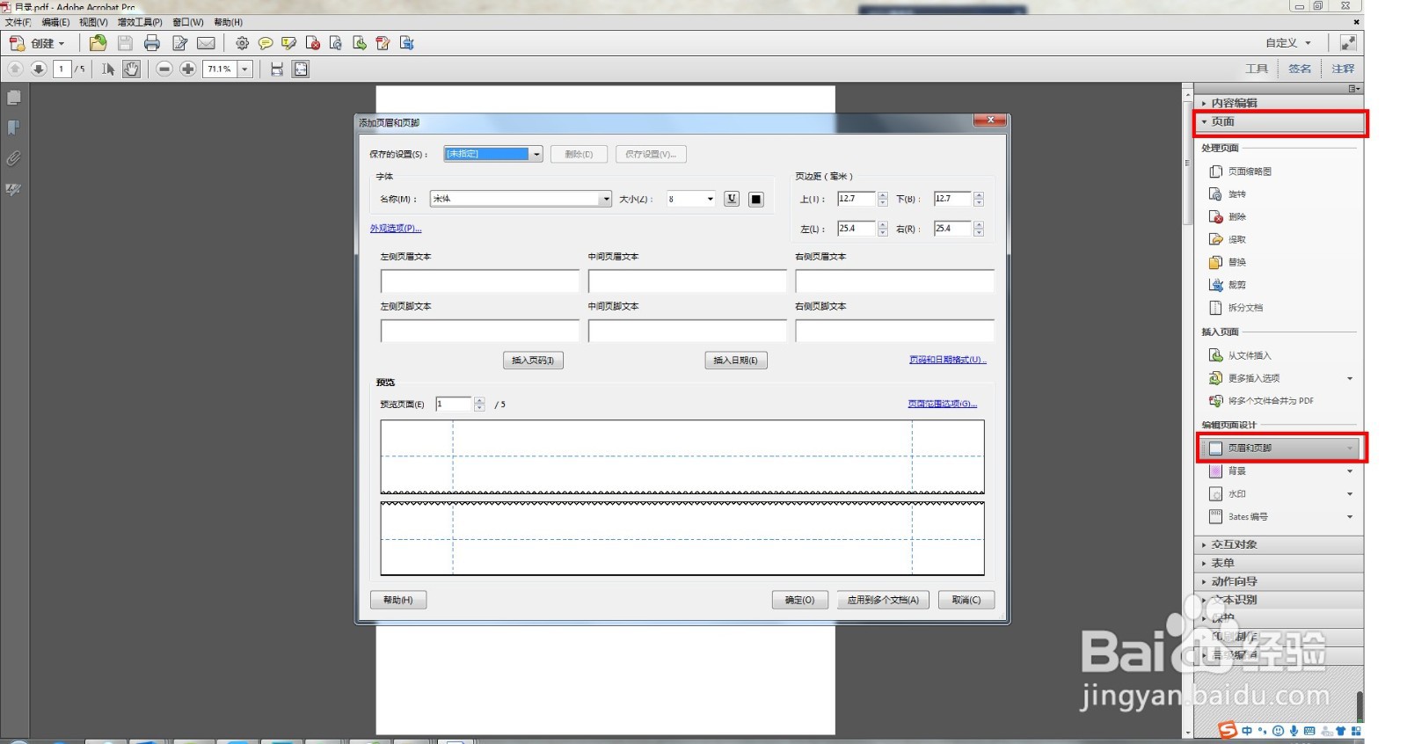This screenshot has width=1407, height=744.
Task: Click the Email envelope icon
Action: pos(206,43)
